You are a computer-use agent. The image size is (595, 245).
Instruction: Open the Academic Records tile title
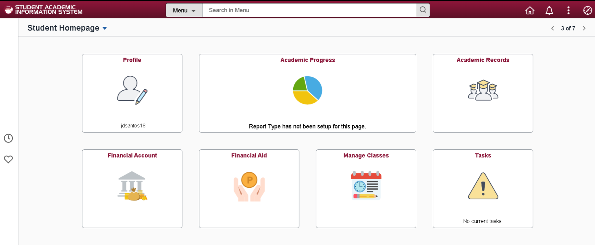coord(483,60)
